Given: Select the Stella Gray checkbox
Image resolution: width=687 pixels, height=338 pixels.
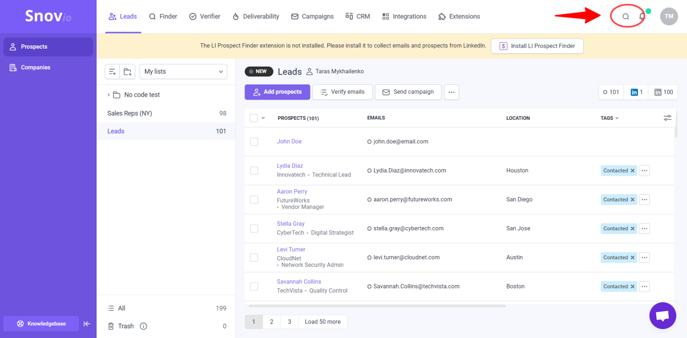Looking at the screenshot, I should 254,228.
